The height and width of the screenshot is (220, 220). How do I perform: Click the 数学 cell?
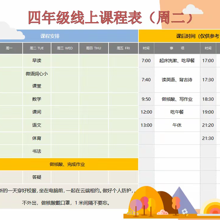coord(37,99)
